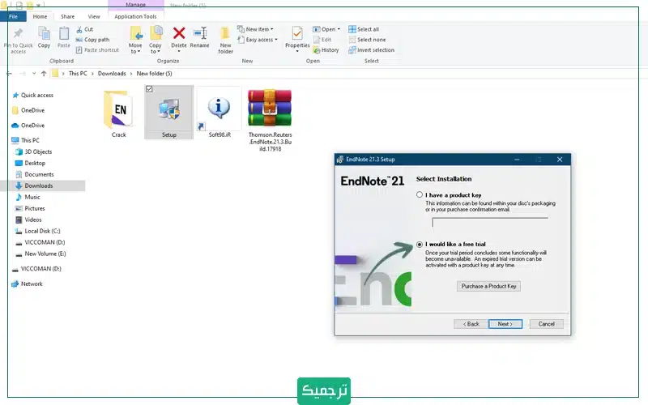Open Desktop in sidebar
Screen dimensions: 648x405
pyautogui.click(x=31, y=164)
